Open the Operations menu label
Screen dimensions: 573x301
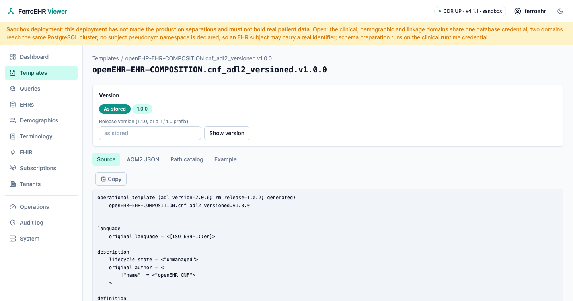pos(34,207)
